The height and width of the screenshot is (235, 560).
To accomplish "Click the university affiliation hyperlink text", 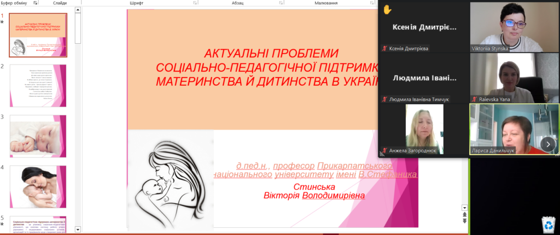I will tap(314, 169).
